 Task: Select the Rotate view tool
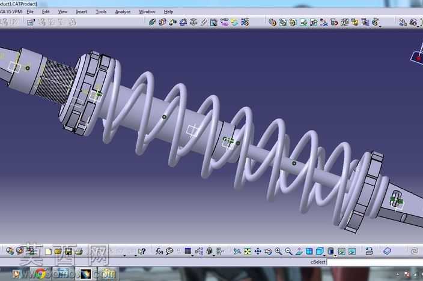coord(268,252)
